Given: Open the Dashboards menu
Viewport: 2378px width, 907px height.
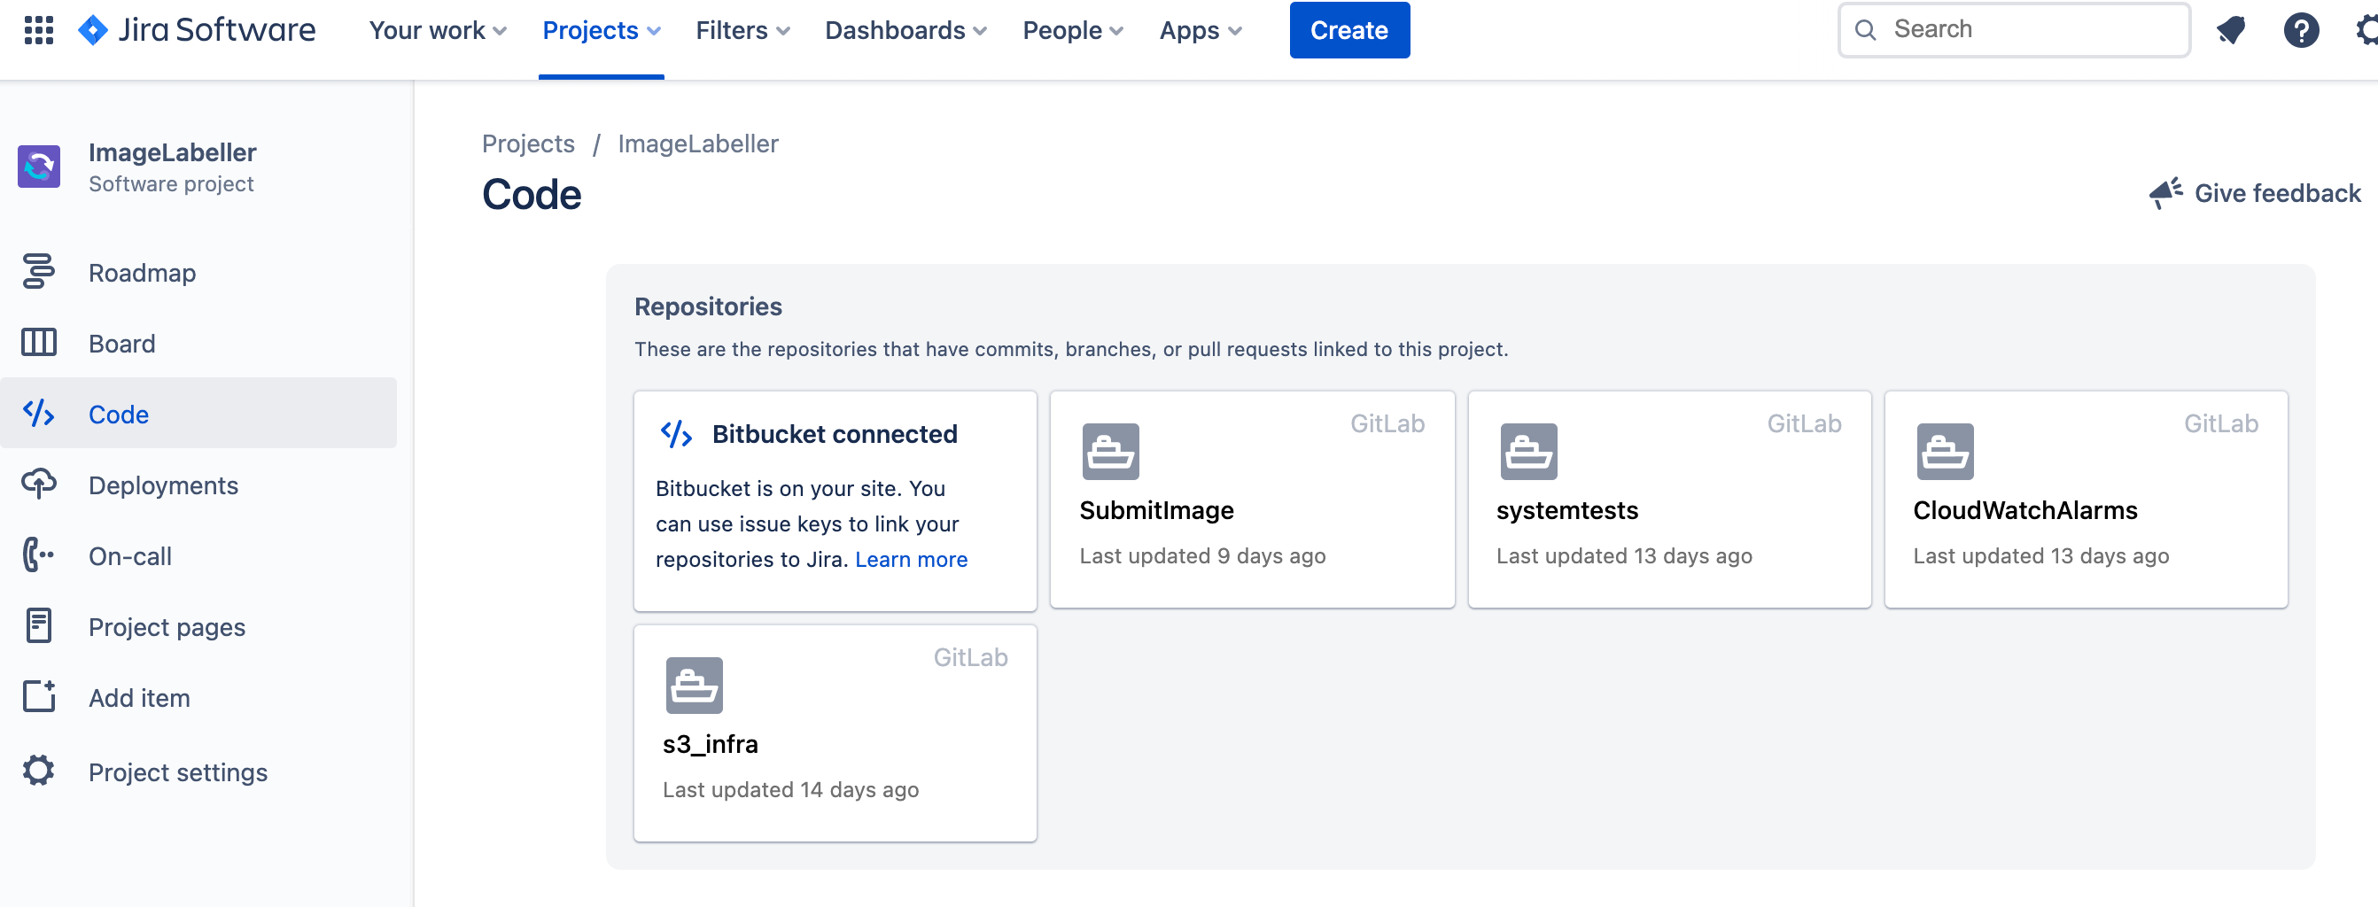Looking at the screenshot, I should 905,29.
